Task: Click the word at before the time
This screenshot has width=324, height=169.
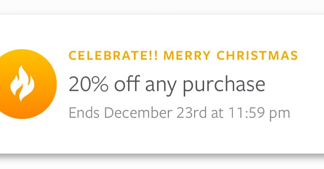Action: [217, 114]
